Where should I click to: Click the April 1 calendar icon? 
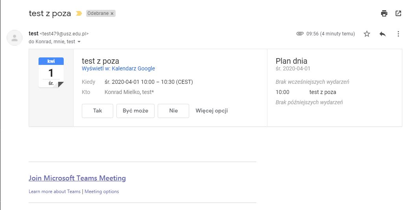coord(51,72)
